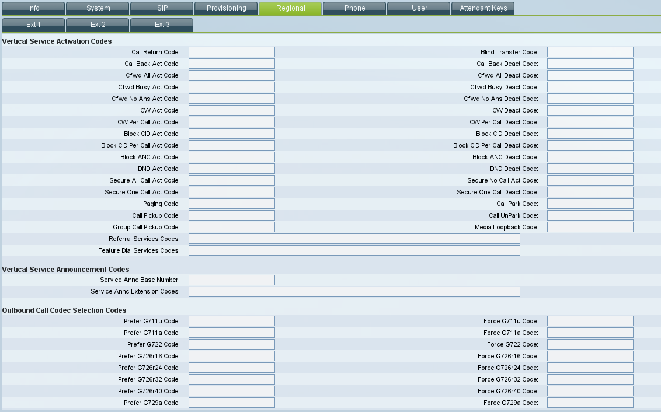Select the Phone tab

pyautogui.click(x=354, y=8)
